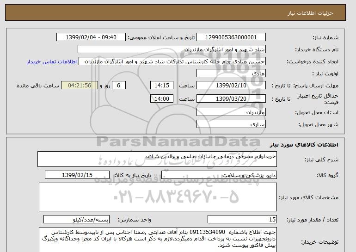Click the label نام دستگاه خریدار
Image resolution: width=356 pixels, height=252 pixels.
point(317,50)
